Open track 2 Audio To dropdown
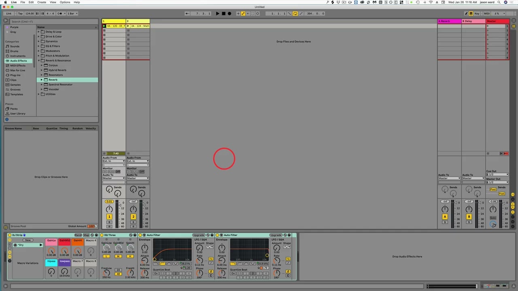 [x=138, y=178]
